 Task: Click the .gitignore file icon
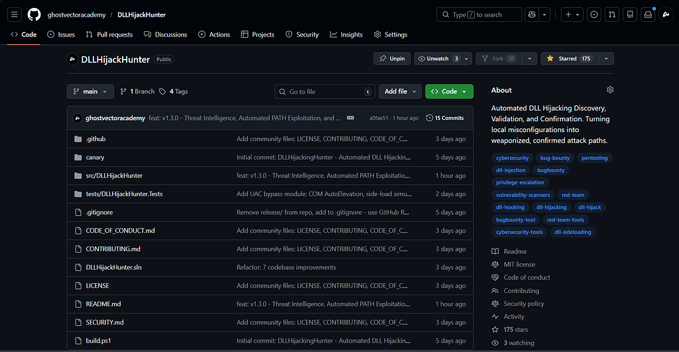pos(78,212)
